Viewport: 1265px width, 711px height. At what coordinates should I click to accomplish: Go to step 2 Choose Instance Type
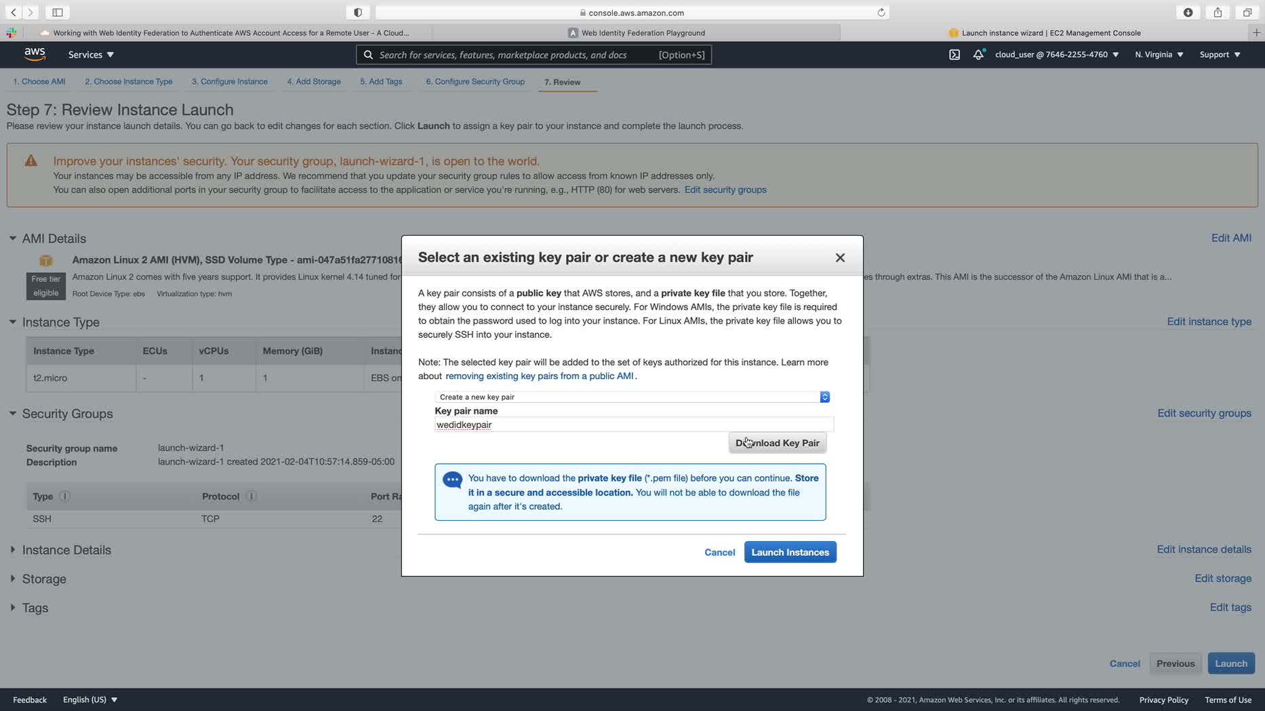point(129,82)
